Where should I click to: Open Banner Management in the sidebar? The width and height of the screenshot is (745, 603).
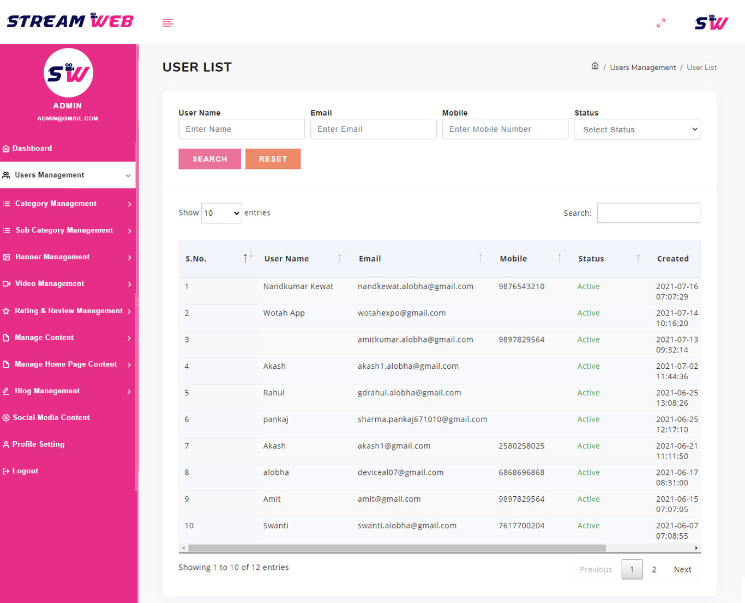pos(52,257)
